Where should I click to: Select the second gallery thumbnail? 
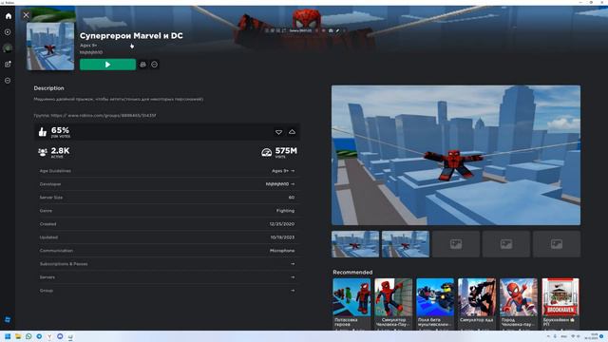click(x=406, y=244)
